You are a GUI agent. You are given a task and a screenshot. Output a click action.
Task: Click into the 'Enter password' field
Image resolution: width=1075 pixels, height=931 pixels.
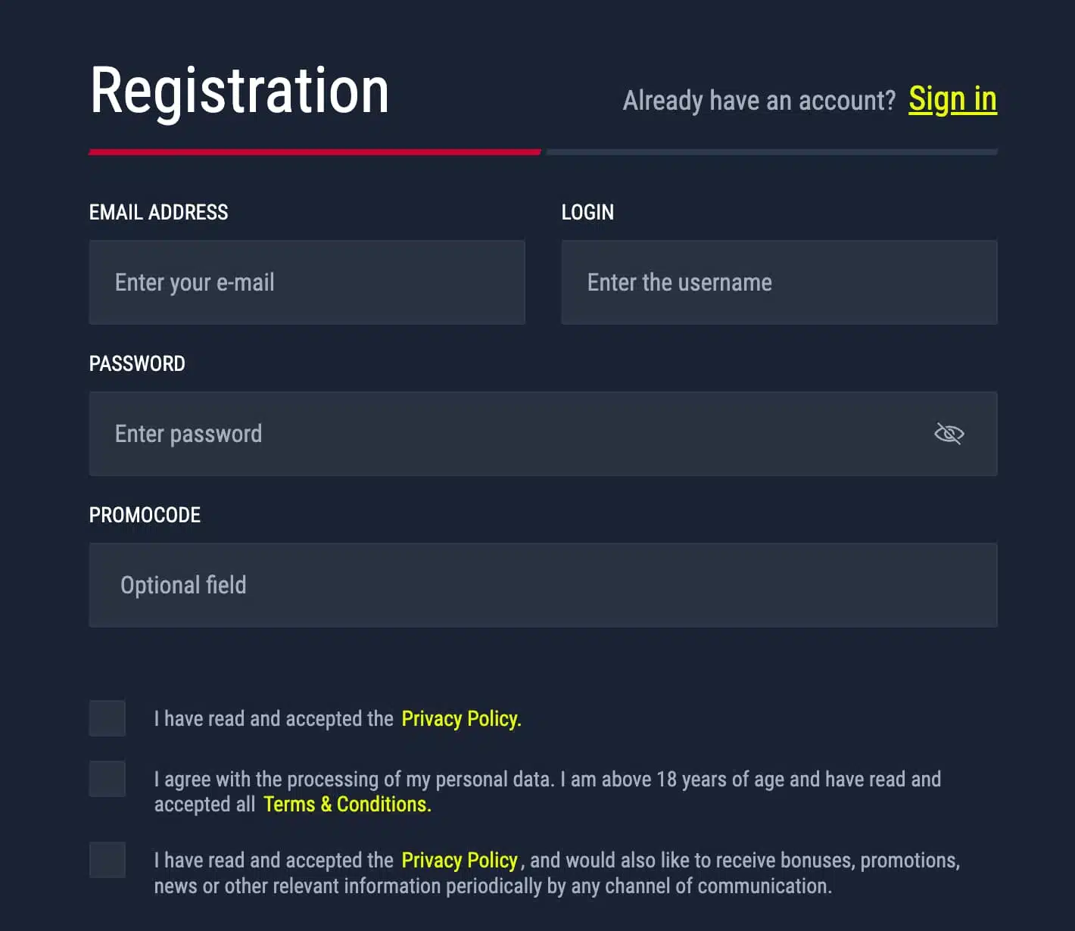coord(543,434)
